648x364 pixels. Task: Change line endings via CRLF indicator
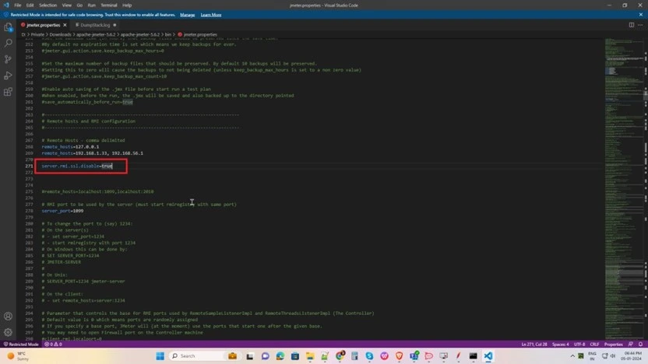coord(594,345)
